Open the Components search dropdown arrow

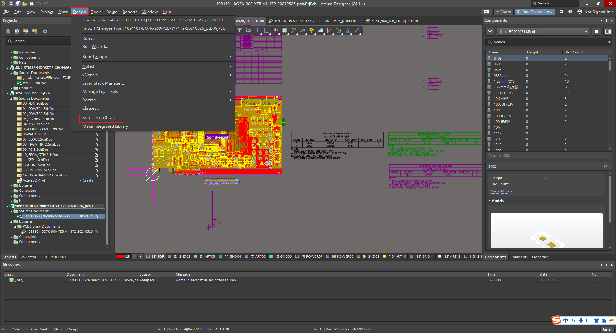click(609, 42)
